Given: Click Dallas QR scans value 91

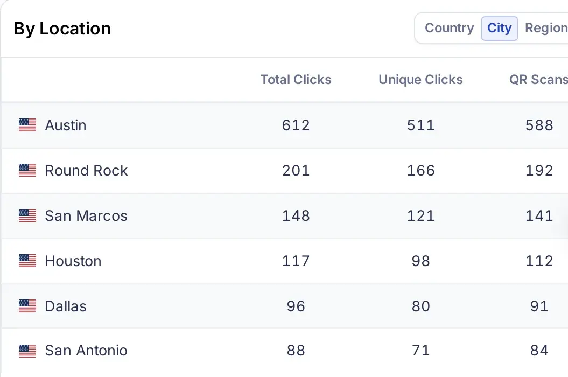Looking at the screenshot, I should (539, 306).
